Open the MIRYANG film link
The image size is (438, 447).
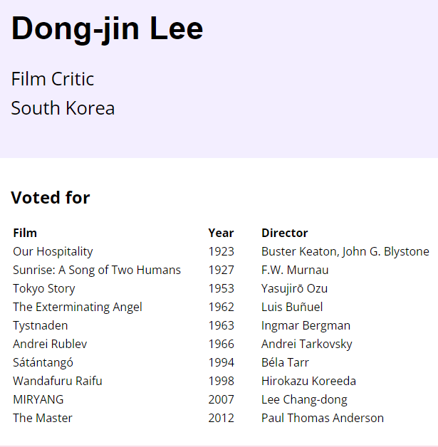pyautogui.click(x=38, y=399)
